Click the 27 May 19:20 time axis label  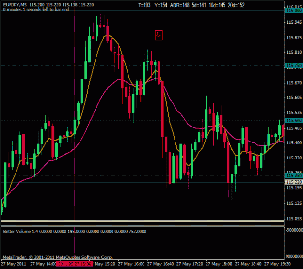[x=277, y=264]
